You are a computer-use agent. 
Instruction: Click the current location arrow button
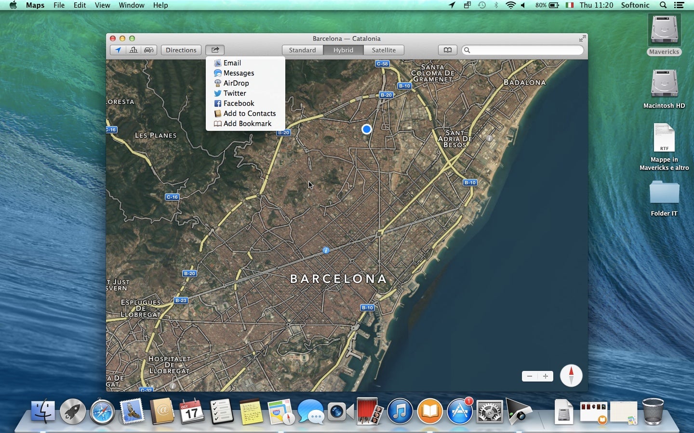[x=118, y=50]
